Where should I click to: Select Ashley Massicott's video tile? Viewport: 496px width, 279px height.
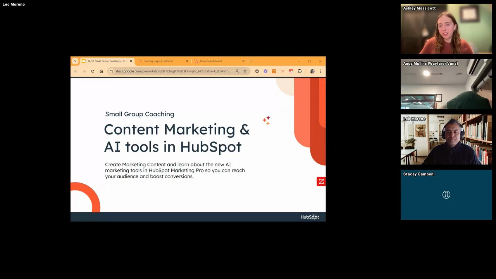coord(446,29)
